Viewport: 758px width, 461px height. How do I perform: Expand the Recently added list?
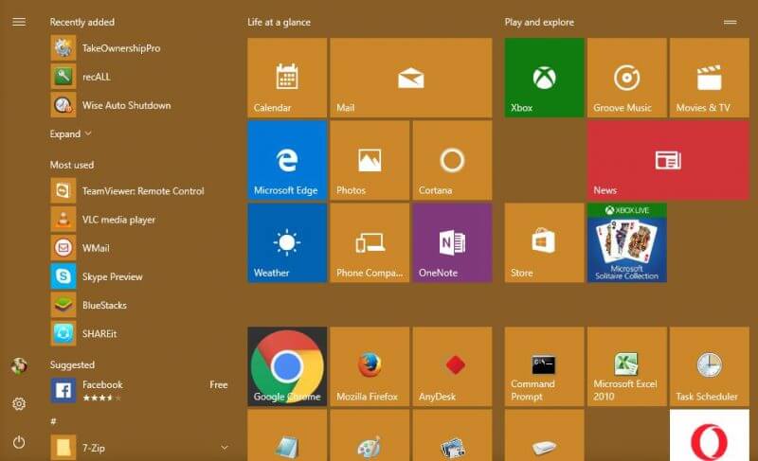coord(70,133)
